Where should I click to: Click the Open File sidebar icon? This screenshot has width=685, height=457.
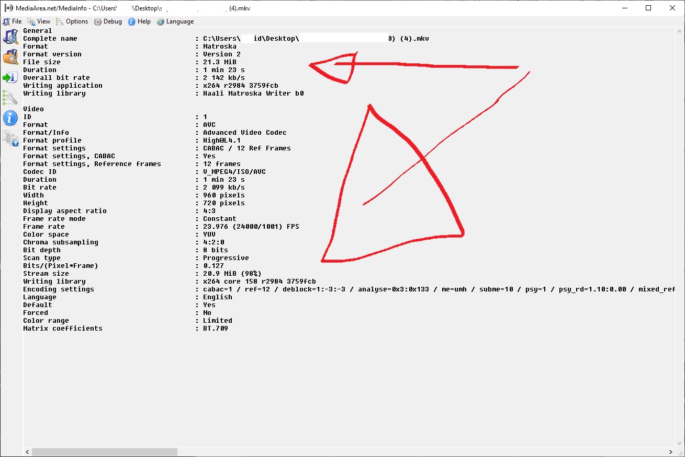click(10, 37)
